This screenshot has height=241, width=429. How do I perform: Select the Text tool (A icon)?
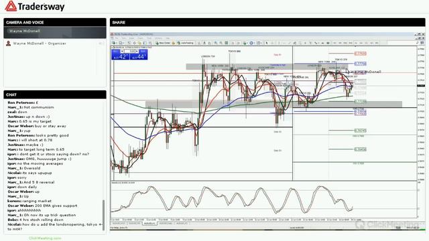pos(305,43)
